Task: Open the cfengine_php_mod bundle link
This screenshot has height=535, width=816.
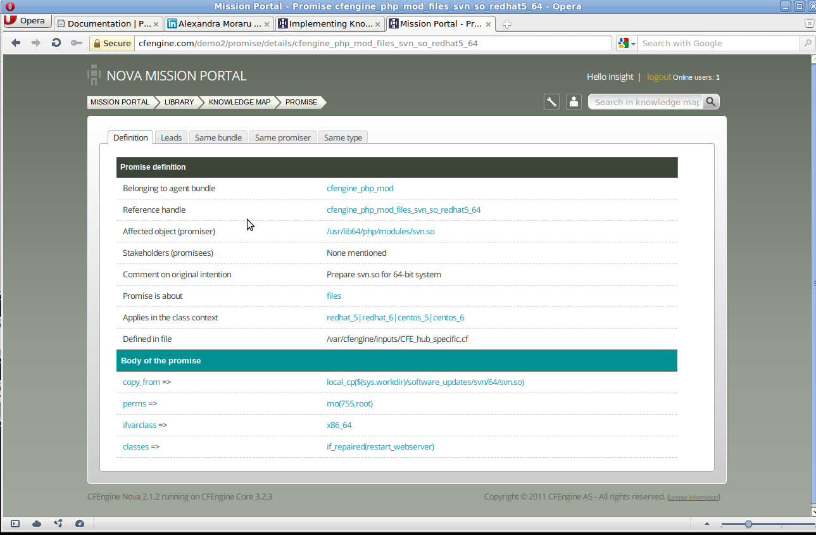Action: [x=360, y=188]
